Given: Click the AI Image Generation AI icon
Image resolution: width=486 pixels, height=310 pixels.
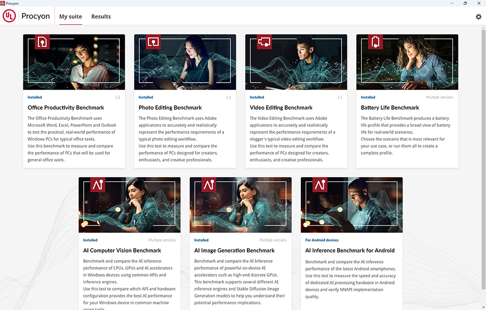Looking at the screenshot, I should click(209, 185).
